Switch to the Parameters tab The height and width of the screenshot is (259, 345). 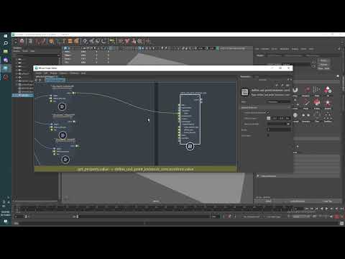click(x=246, y=77)
